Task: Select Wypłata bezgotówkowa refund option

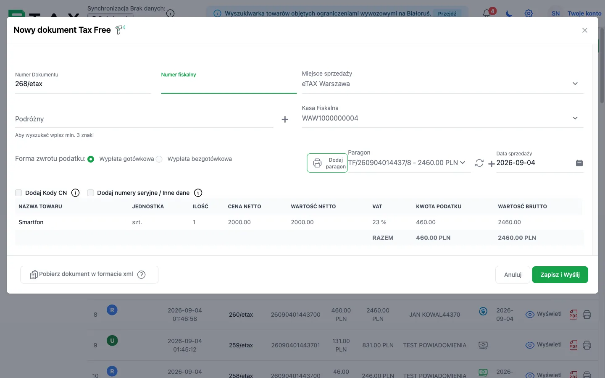Action: tap(159, 159)
